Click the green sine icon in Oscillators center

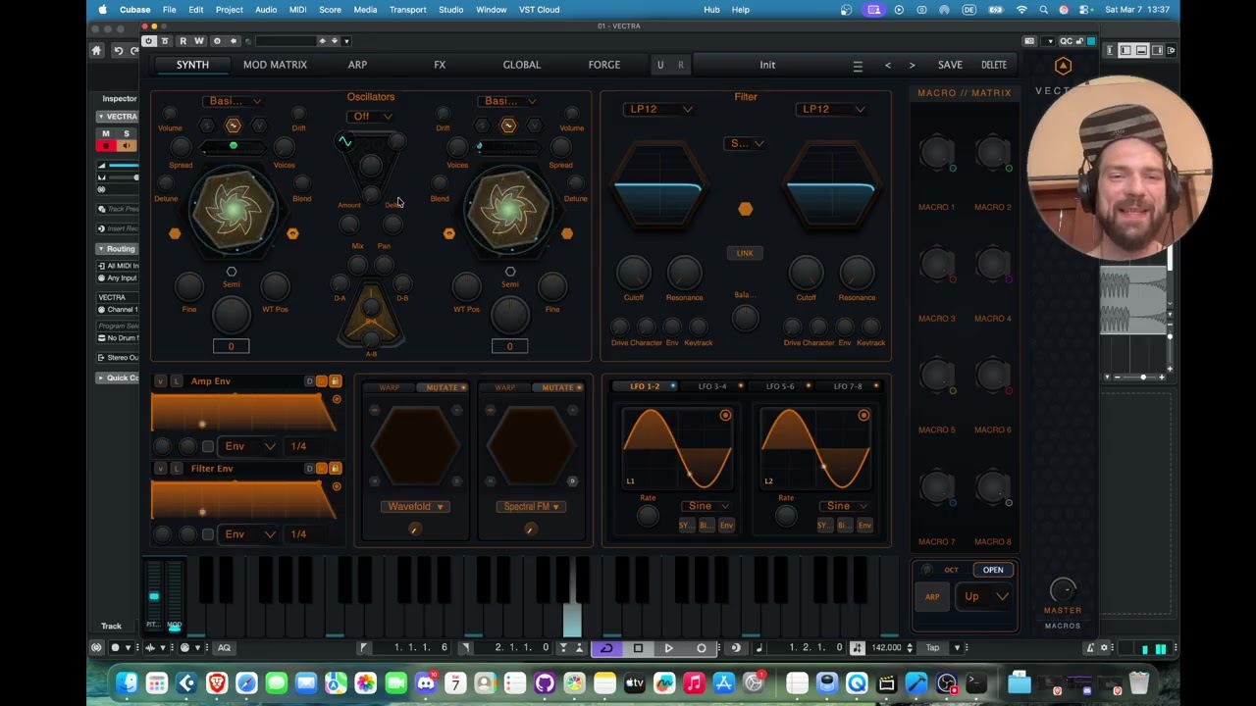point(344,142)
